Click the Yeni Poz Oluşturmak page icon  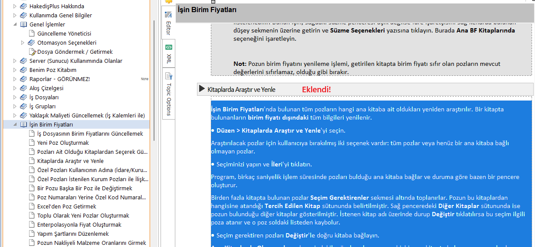tap(31, 143)
